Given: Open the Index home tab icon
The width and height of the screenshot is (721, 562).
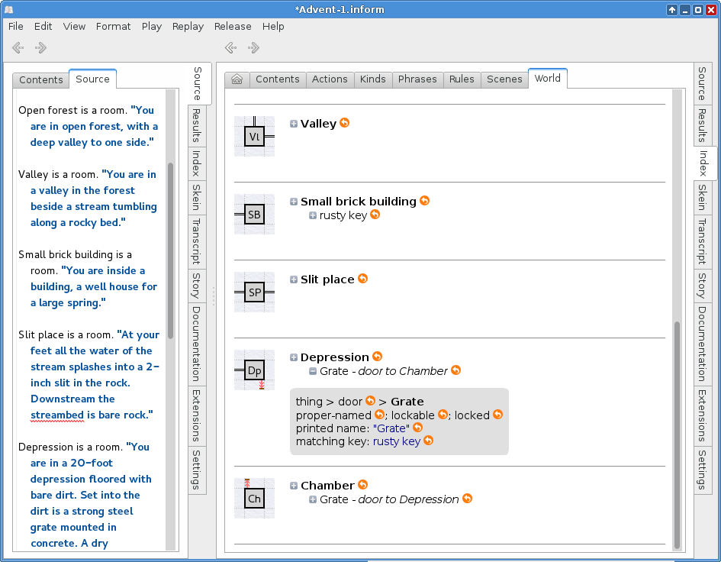Looking at the screenshot, I should pyautogui.click(x=237, y=79).
